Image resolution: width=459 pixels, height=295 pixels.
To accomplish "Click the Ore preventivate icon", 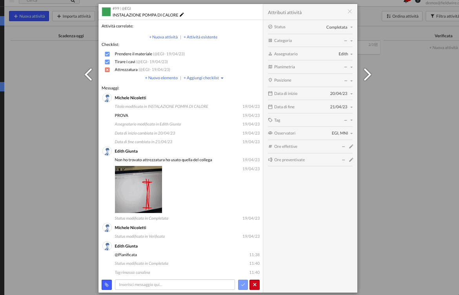I will pos(270,160).
